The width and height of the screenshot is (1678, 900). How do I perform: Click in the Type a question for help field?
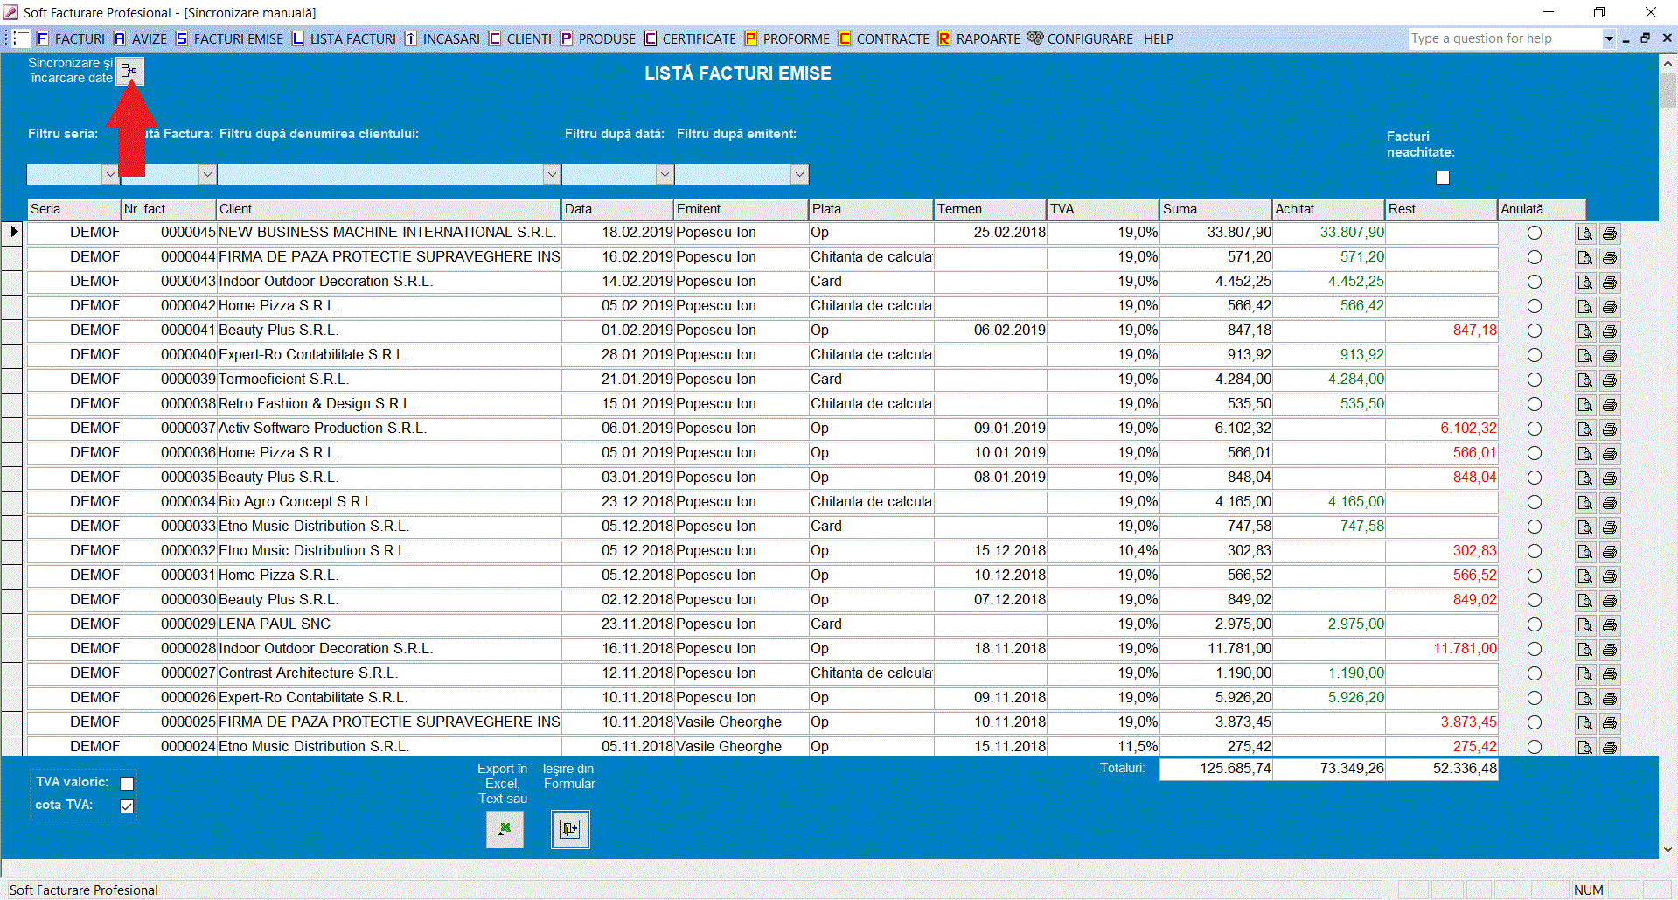(1506, 38)
